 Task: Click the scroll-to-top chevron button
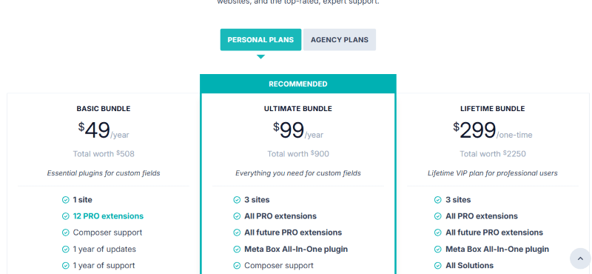coord(580,258)
